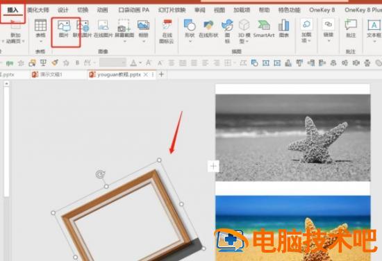Toggle bold with the B button
Image resolution: width=382 pixels, height=261 pixels.
(x=77, y=62)
